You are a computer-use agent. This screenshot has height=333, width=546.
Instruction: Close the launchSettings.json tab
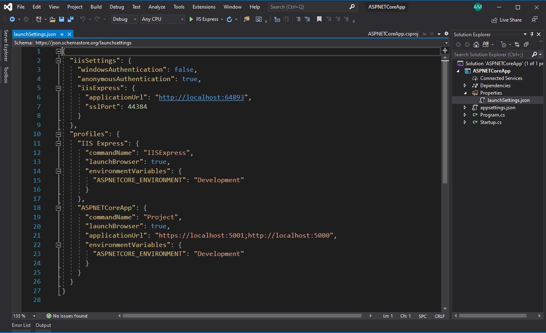pyautogui.click(x=69, y=34)
